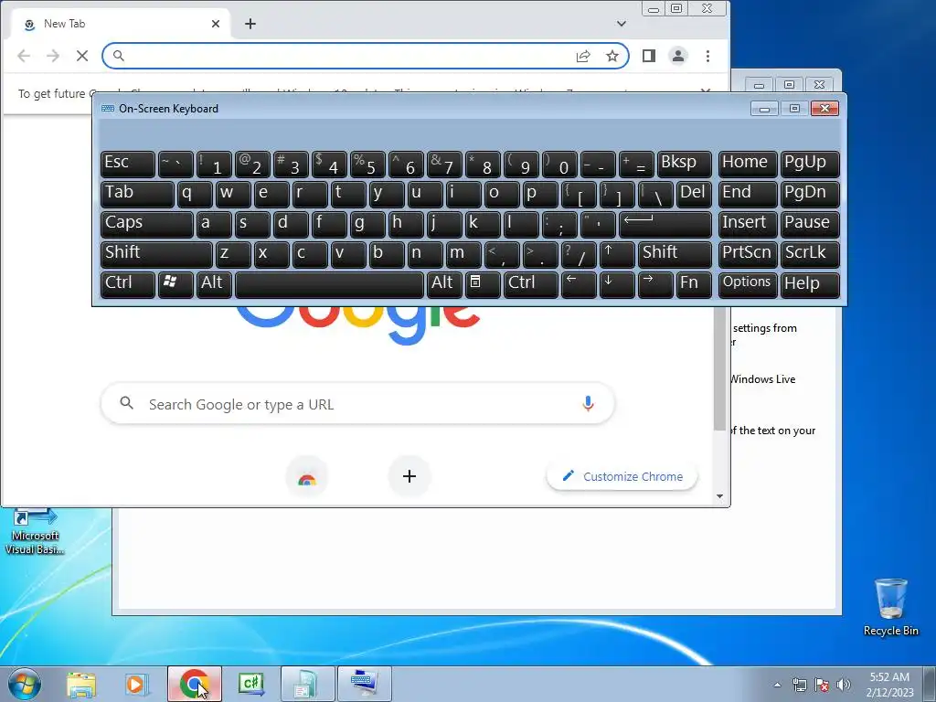Click the Chrome page vertical scrollbar

click(x=720, y=369)
